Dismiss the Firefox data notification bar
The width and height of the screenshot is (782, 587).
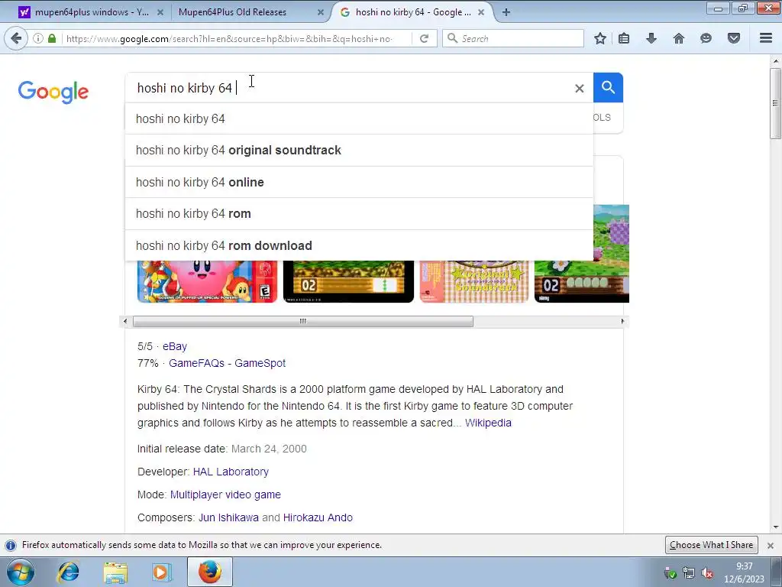pos(771,545)
